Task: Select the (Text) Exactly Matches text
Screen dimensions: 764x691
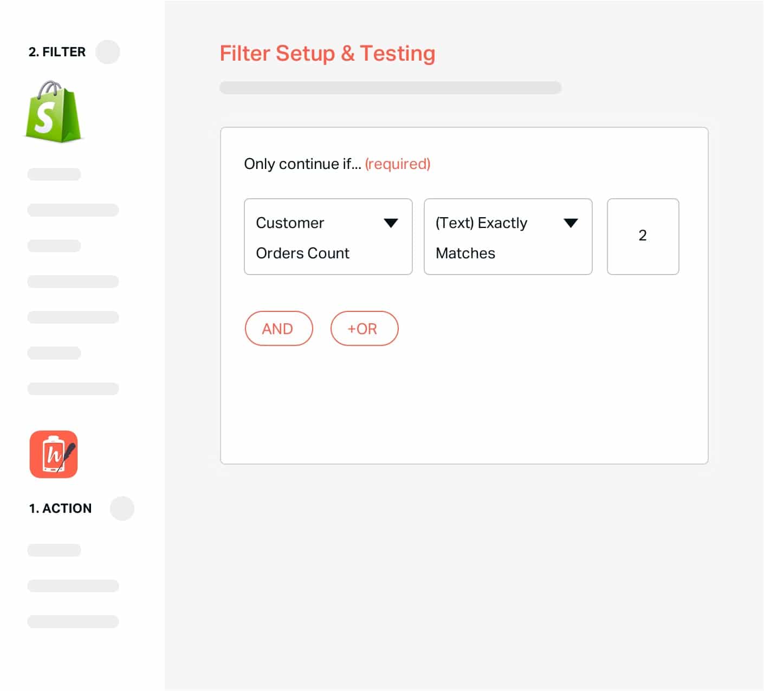Action: coord(482,238)
